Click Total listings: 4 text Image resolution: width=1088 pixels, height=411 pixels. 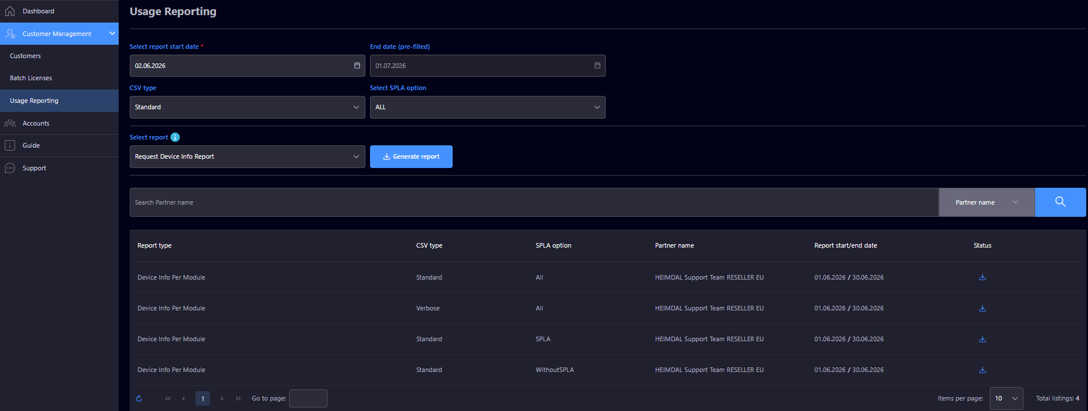click(1057, 398)
